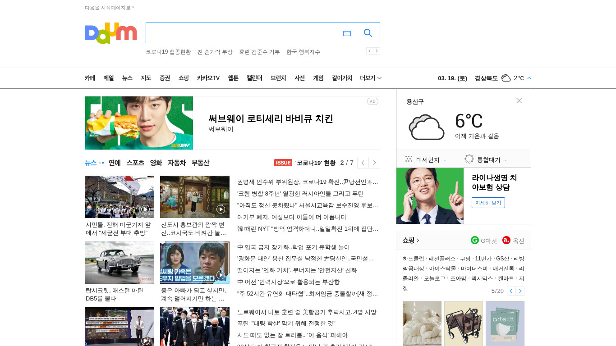
Task: Open the 웹툰 menu item
Action: [233, 78]
